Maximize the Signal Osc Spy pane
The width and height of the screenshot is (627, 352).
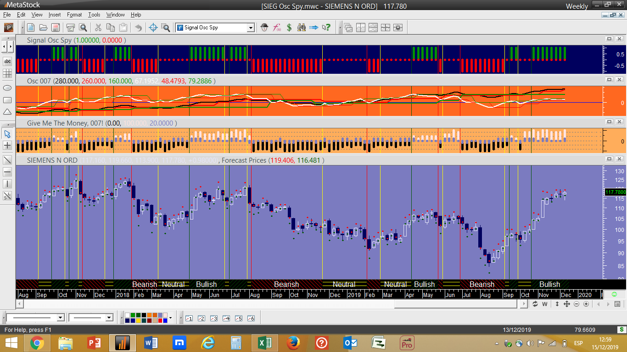tap(609, 39)
